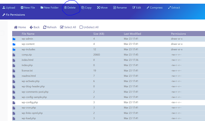Click the Copy toolbar button
This screenshot has width=205, height=121.
(86, 8)
